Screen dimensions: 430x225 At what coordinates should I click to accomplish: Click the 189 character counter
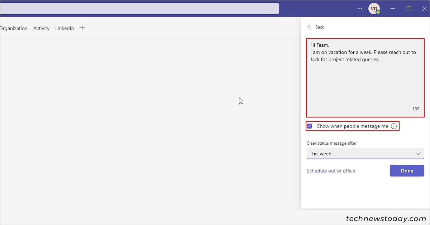(416, 109)
